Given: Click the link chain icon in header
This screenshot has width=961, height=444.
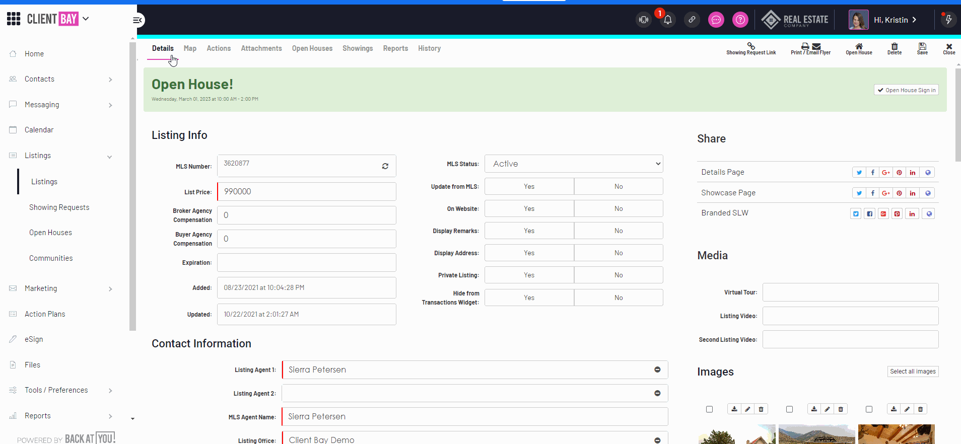Looking at the screenshot, I should [692, 20].
